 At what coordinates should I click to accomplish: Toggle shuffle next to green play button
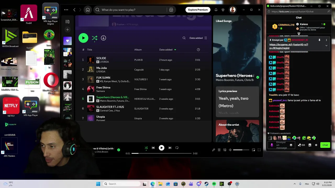(94, 38)
